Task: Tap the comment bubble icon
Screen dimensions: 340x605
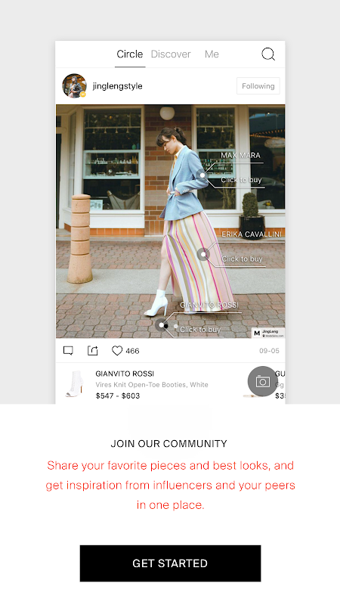Action: click(x=68, y=350)
